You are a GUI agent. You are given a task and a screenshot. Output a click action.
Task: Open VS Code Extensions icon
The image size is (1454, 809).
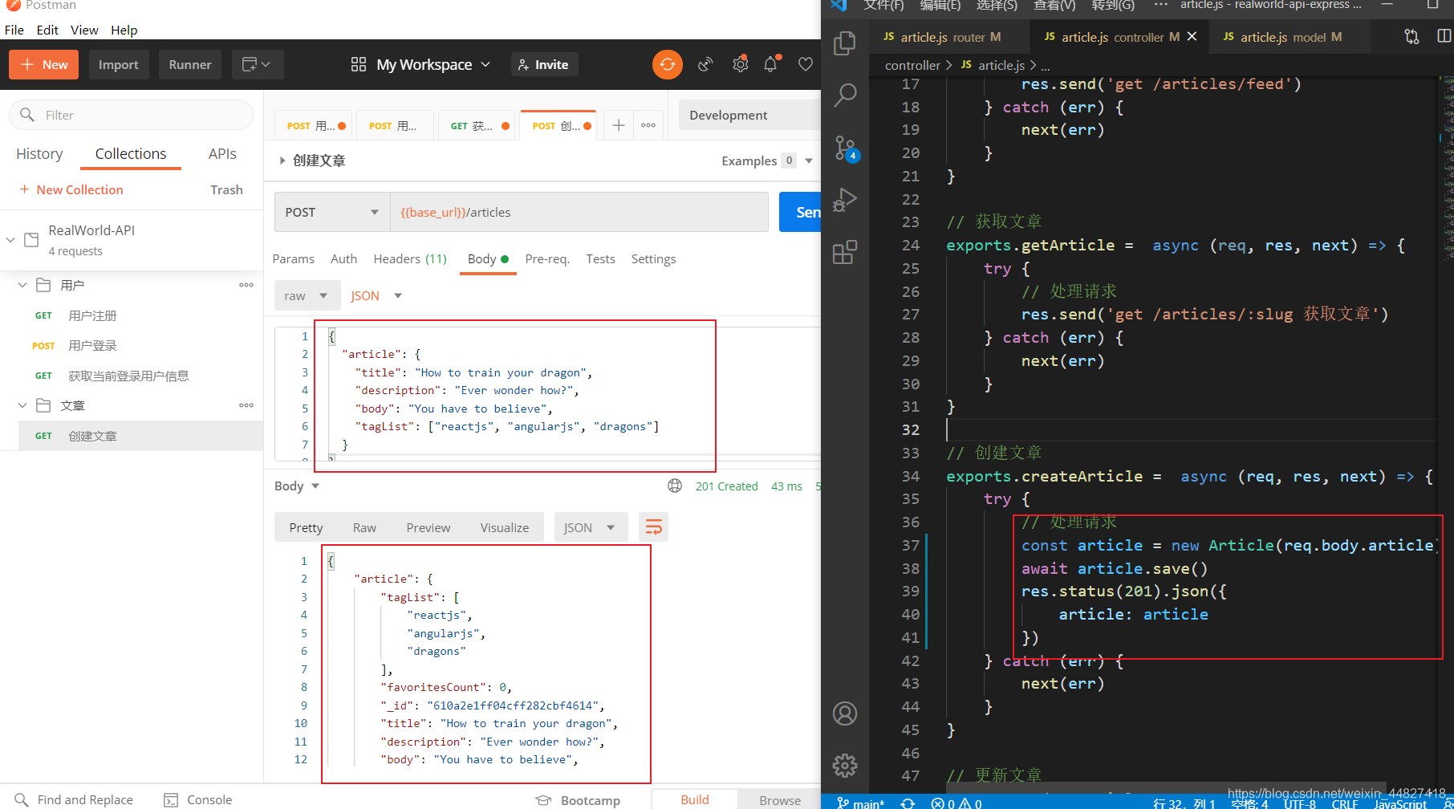845,252
